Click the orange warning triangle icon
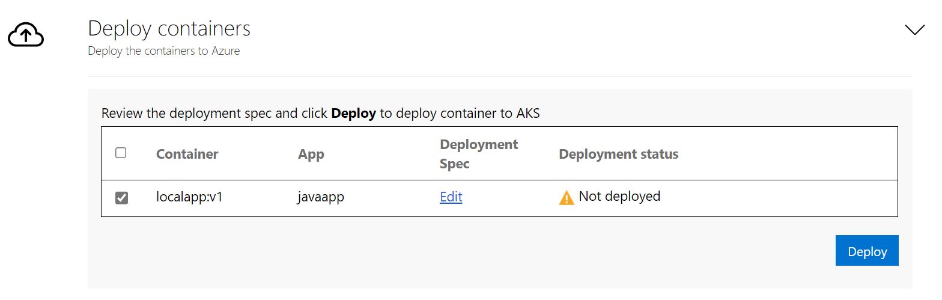 click(x=566, y=197)
